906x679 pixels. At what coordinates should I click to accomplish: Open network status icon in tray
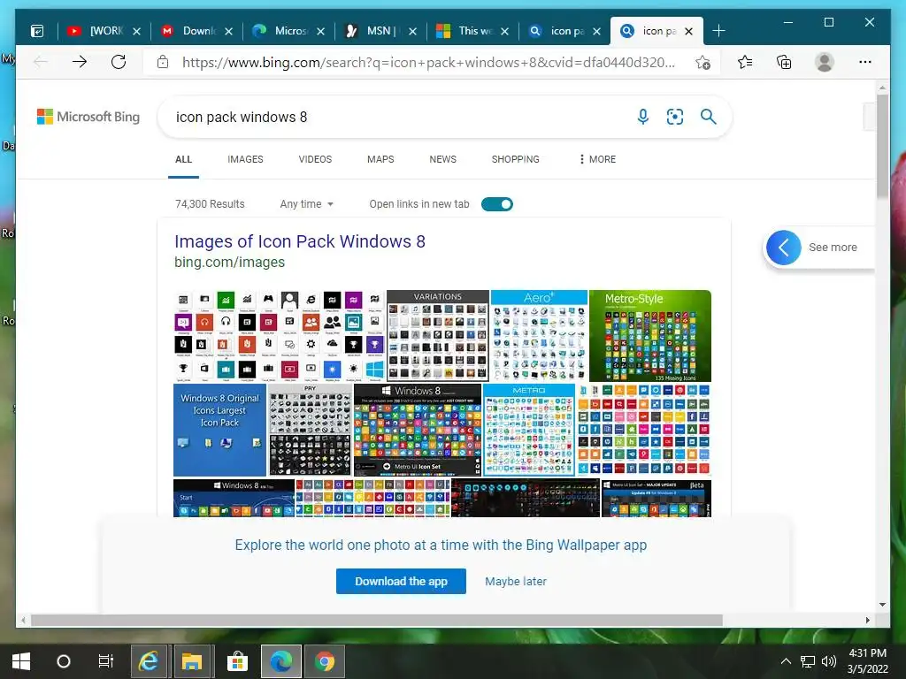point(807,661)
